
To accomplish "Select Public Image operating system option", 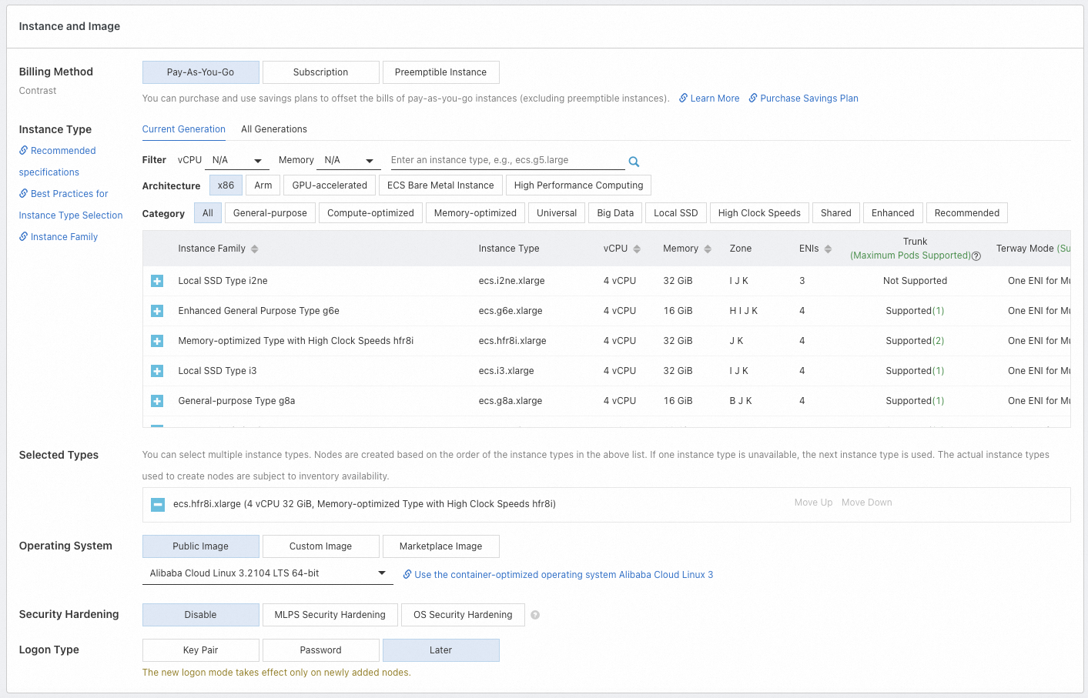I will pyautogui.click(x=201, y=546).
